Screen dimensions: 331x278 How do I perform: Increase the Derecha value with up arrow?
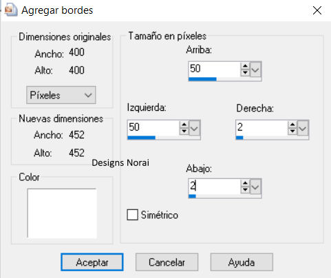292,125
